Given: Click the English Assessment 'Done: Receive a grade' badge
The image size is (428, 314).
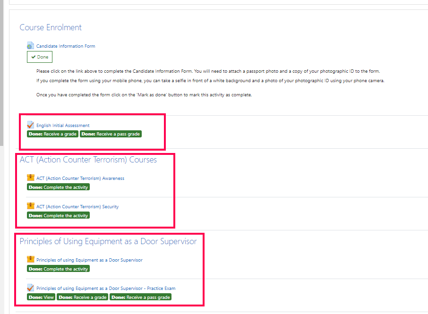Looking at the screenshot, I should (53, 134).
